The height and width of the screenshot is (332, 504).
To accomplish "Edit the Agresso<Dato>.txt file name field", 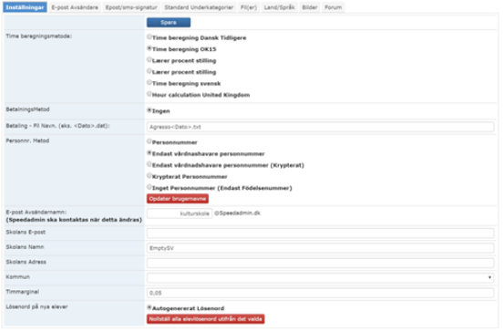I will (x=320, y=127).
